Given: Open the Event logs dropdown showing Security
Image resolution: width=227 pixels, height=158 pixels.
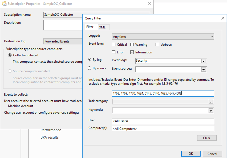Looking at the screenshot, I should click(204, 61).
